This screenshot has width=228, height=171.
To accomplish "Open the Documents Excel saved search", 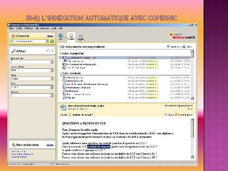I will [x=19, y=157].
